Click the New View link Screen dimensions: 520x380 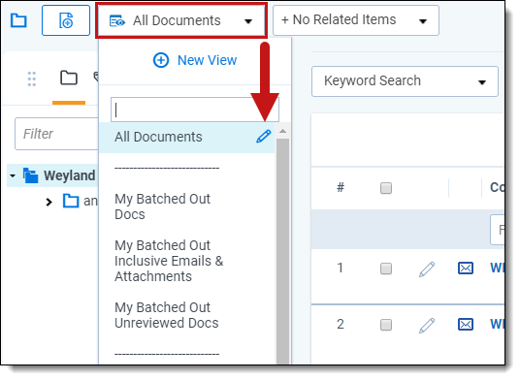207,60
